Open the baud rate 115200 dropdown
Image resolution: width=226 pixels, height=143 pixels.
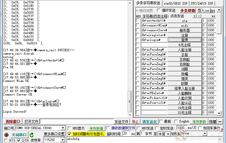[63, 140]
